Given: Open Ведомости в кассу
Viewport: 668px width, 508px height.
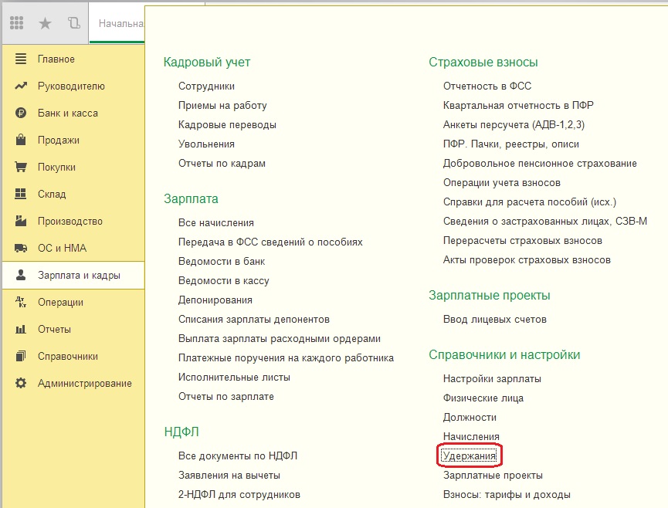Looking at the screenshot, I should (x=224, y=281).
